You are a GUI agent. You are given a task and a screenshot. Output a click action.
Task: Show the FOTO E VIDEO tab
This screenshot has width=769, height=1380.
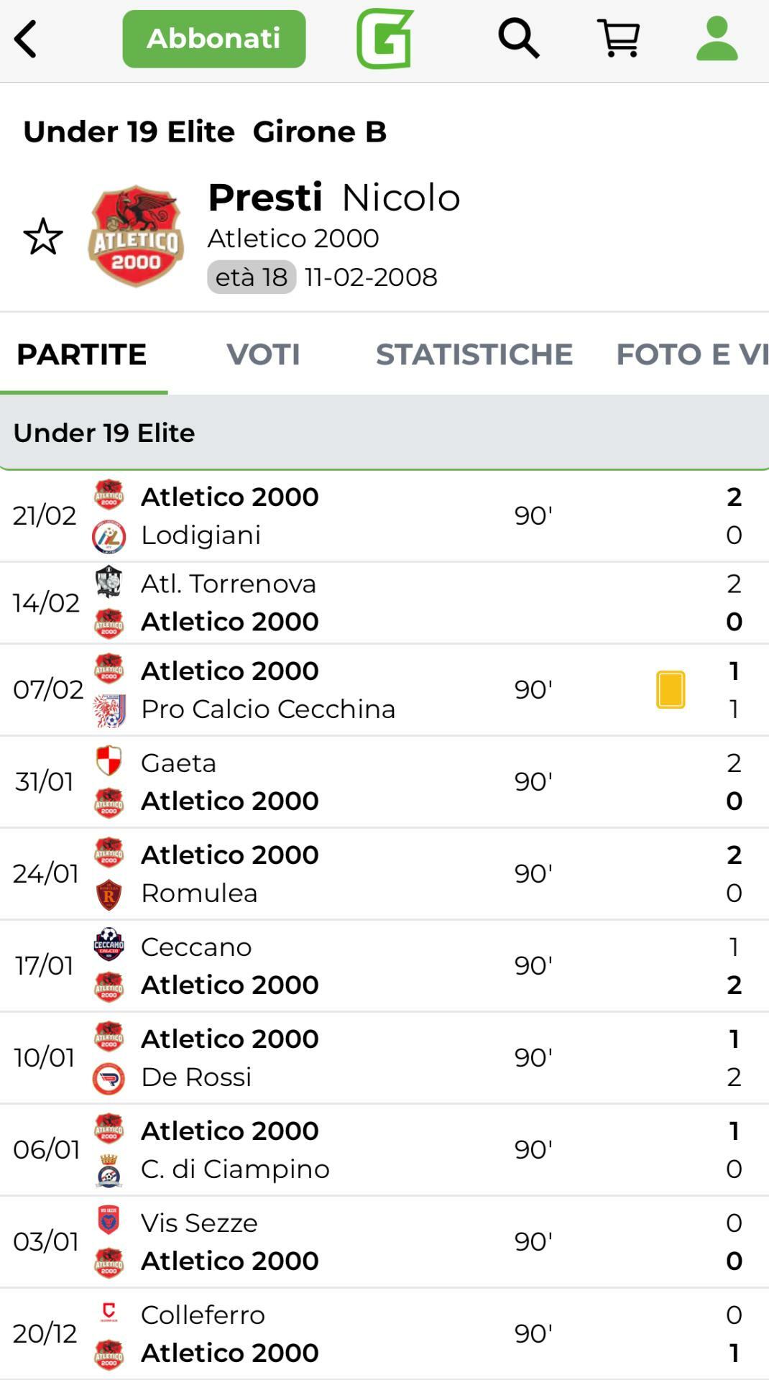pos(691,354)
